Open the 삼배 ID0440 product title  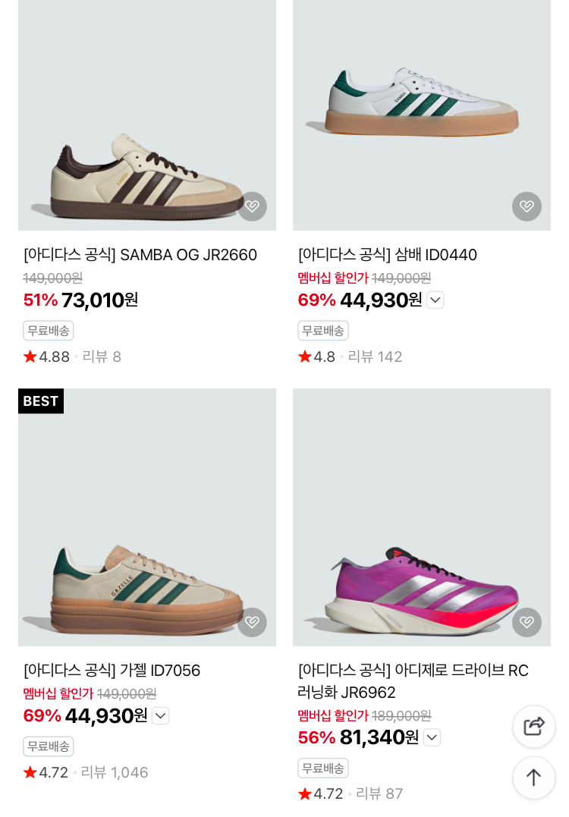coord(387,255)
